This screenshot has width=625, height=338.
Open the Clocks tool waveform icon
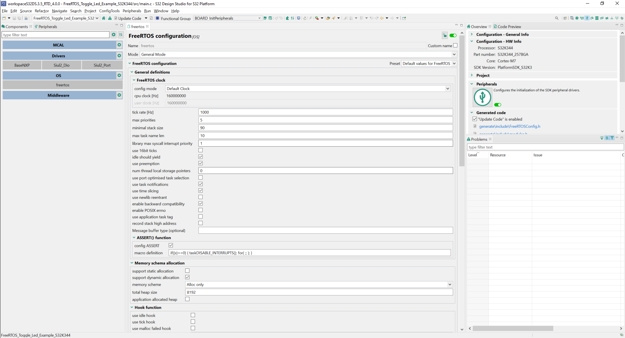(x=582, y=18)
